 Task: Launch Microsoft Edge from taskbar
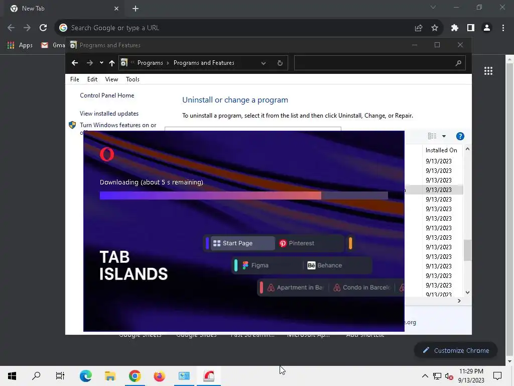click(x=85, y=376)
